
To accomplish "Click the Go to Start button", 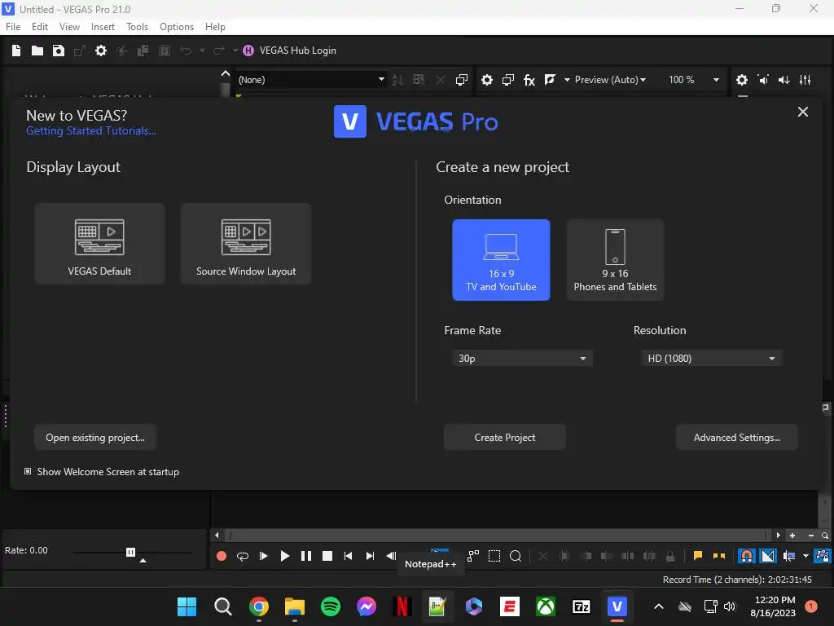I will tap(349, 556).
